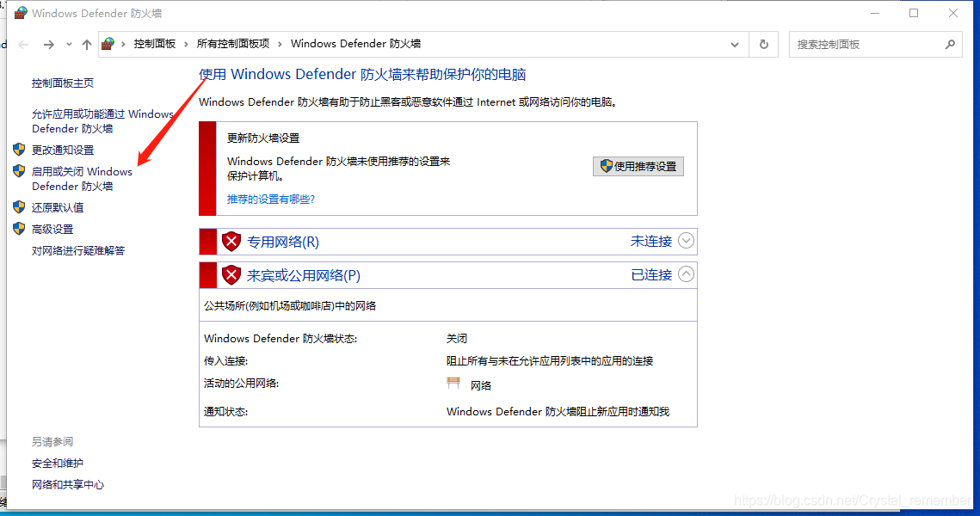This screenshot has height=516, width=980.
Task: Click shield icon beside 更改通知设置
Action: (19, 150)
